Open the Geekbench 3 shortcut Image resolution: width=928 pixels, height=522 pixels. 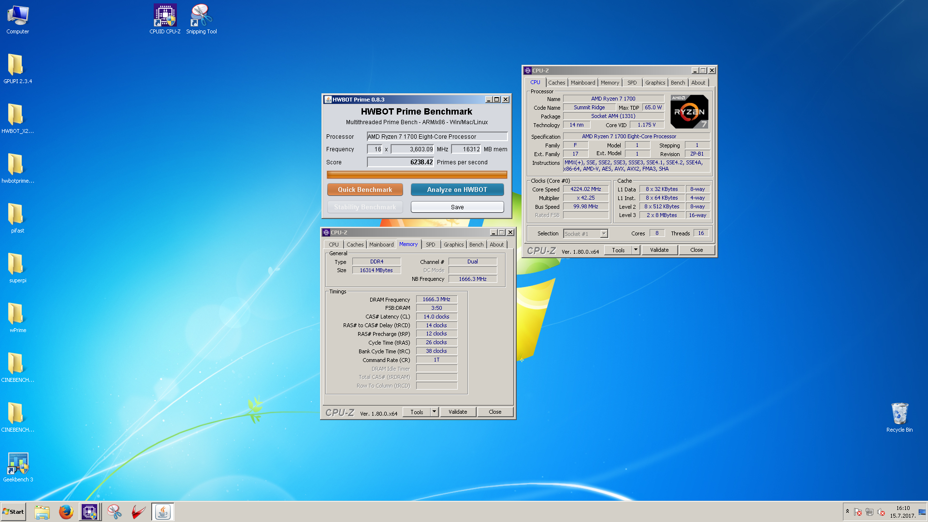click(18, 467)
